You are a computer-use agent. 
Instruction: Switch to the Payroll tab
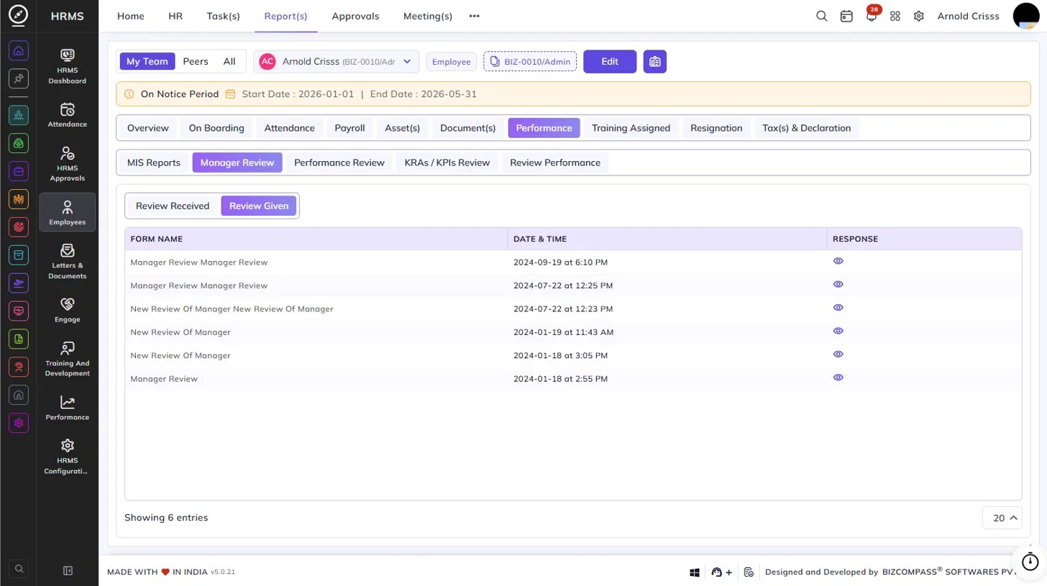pyautogui.click(x=349, y=128)
